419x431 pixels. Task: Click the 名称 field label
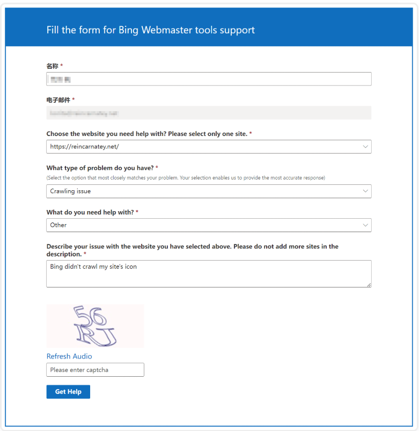tap(52, 66)
